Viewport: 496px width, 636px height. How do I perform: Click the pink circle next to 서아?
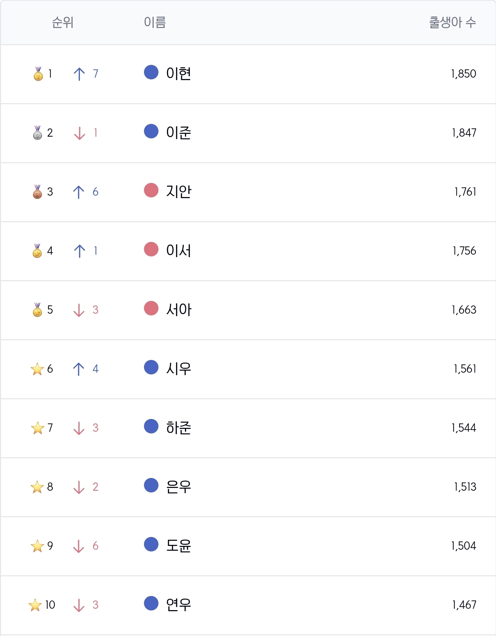[x=151, y=308]
